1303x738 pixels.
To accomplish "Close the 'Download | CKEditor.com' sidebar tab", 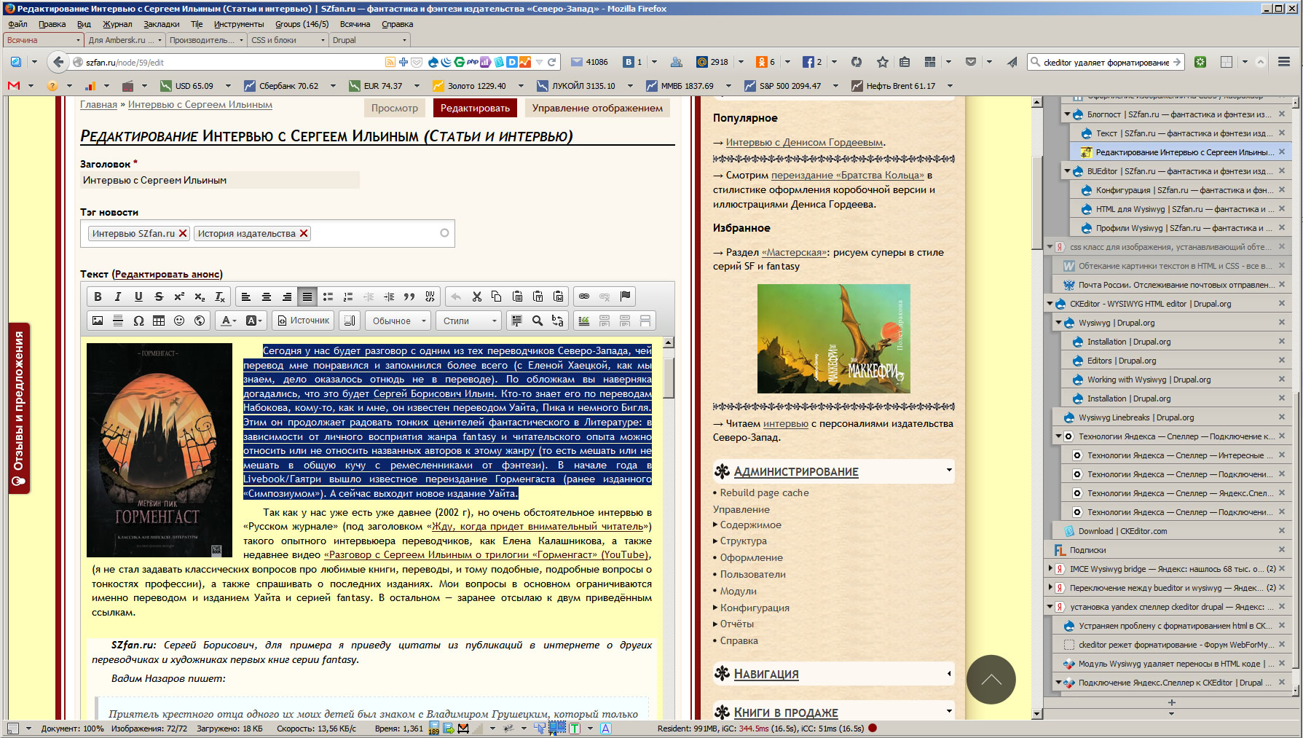I will point(1281,531).
